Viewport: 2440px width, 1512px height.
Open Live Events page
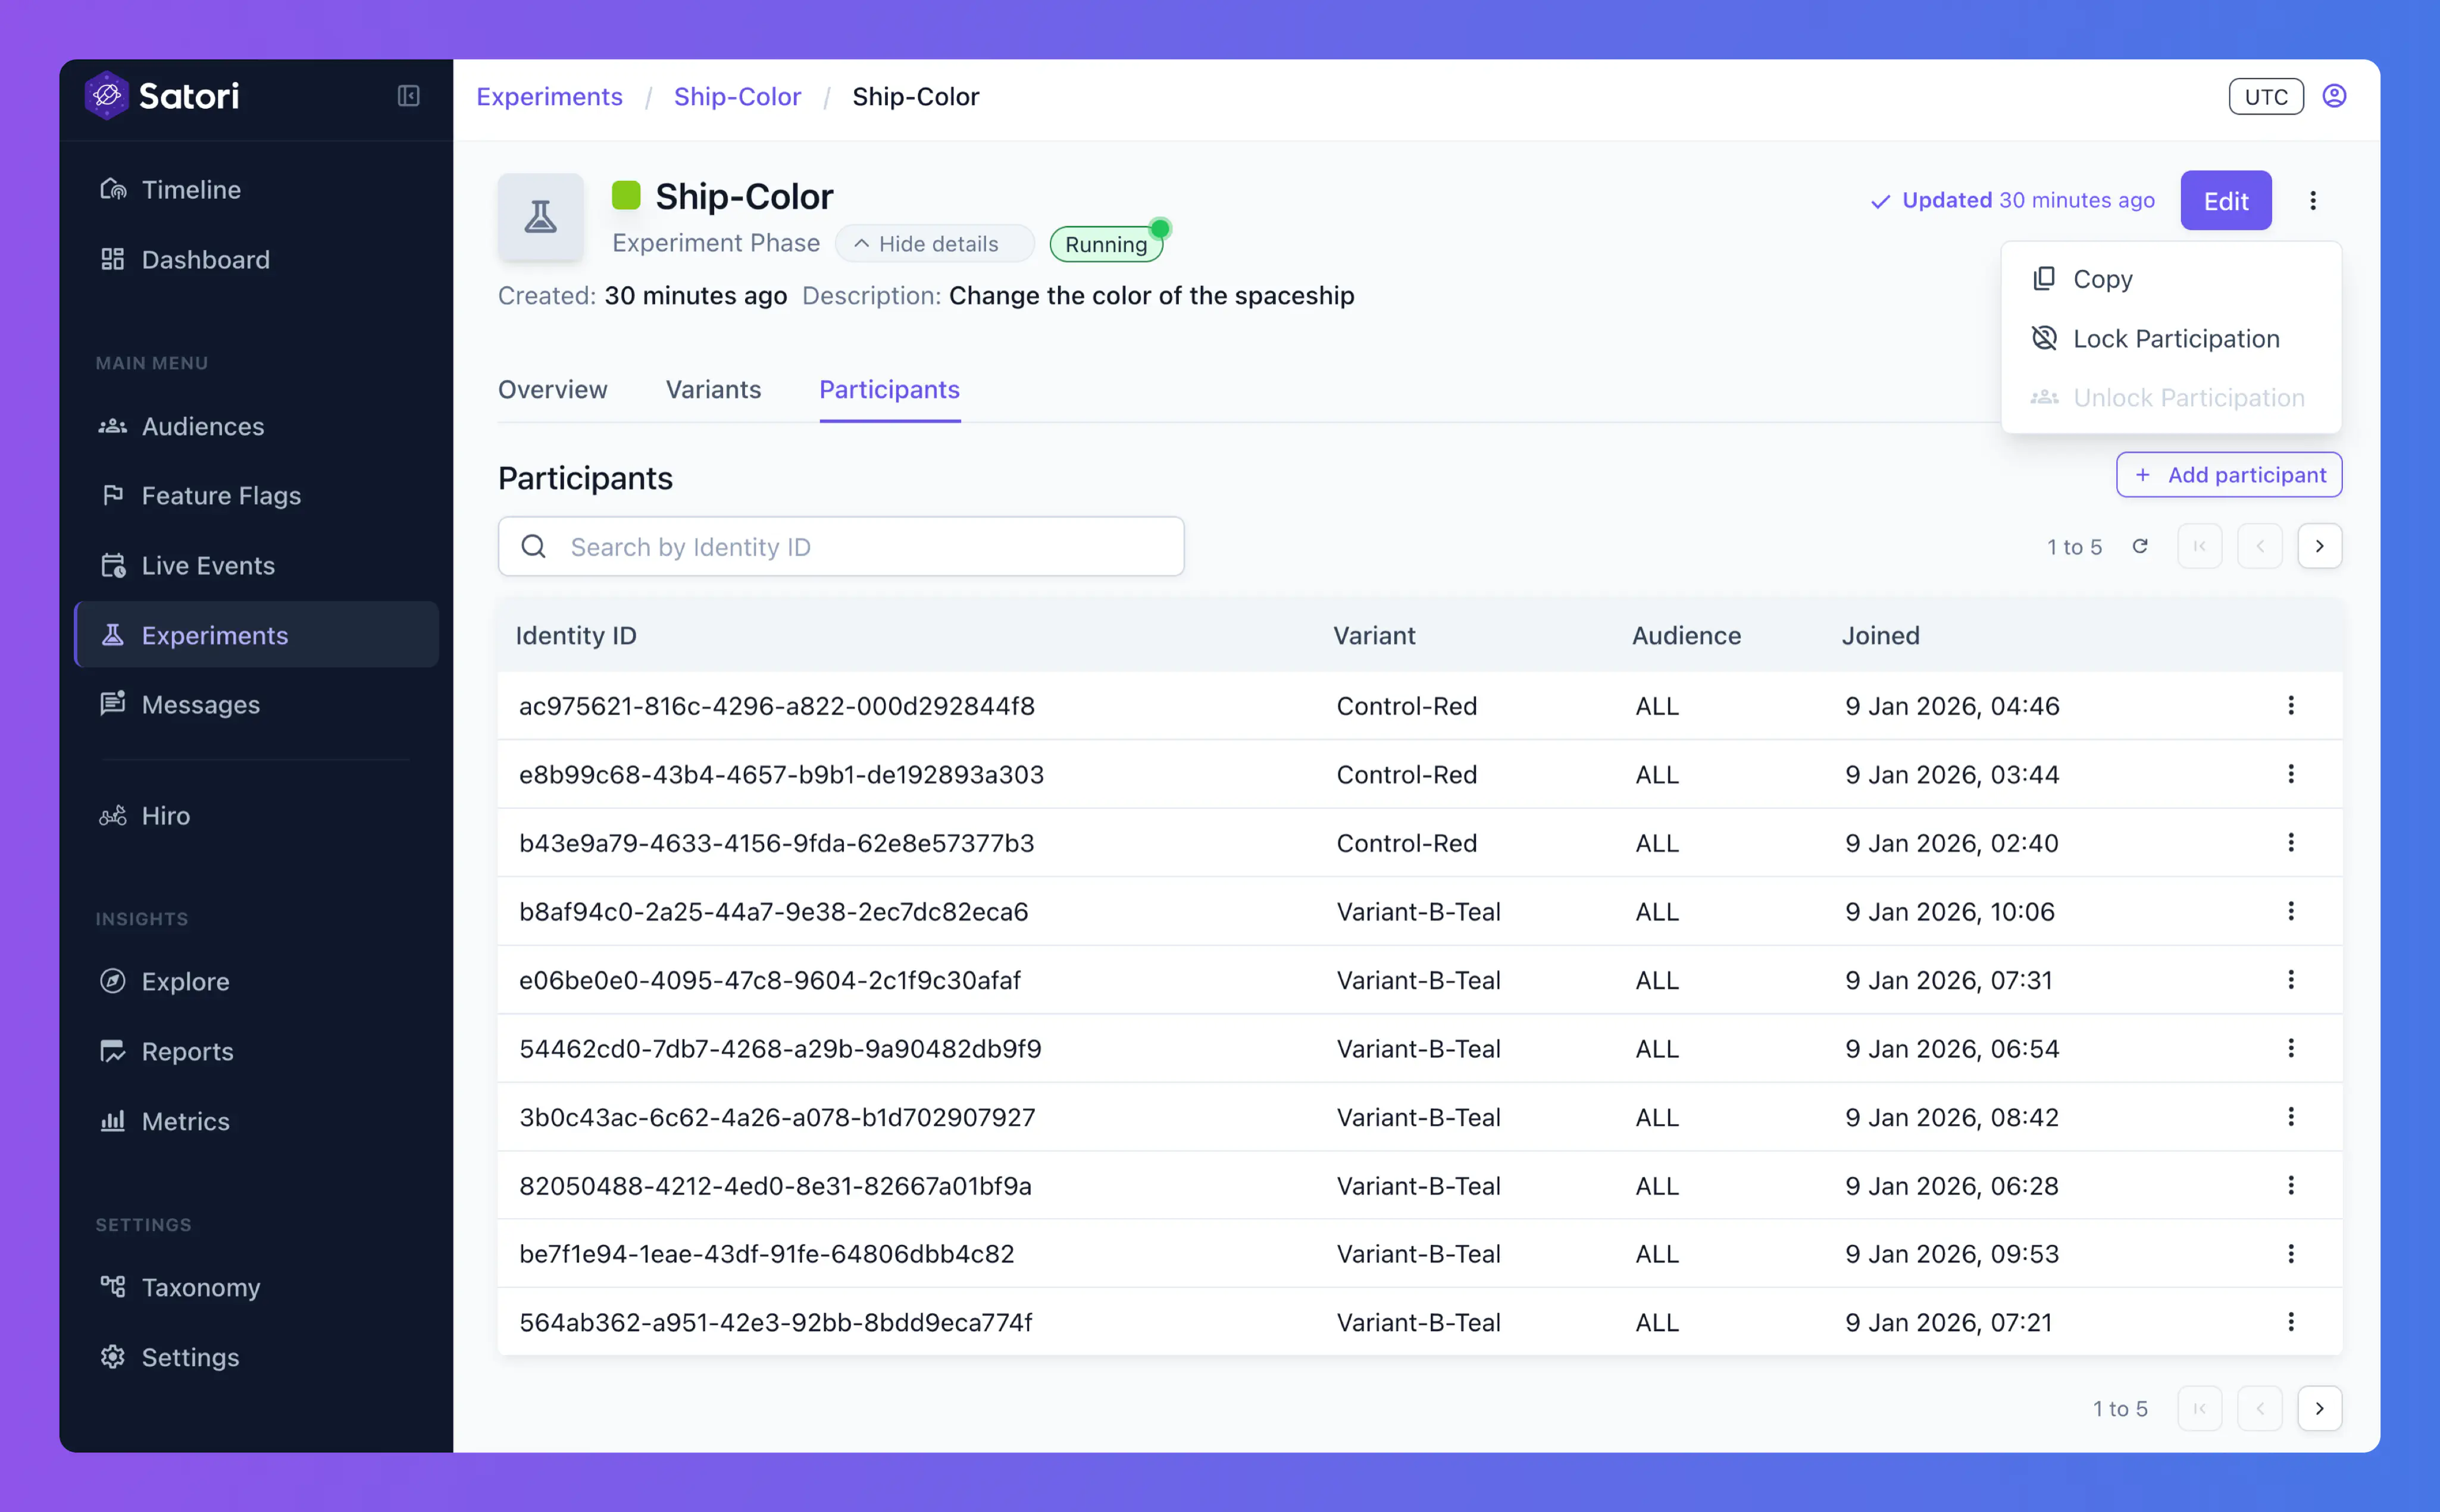207,565
